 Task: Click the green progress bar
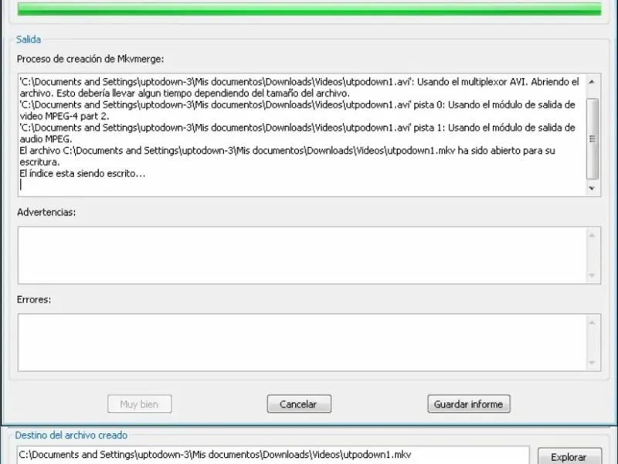(x=310, y=9)
